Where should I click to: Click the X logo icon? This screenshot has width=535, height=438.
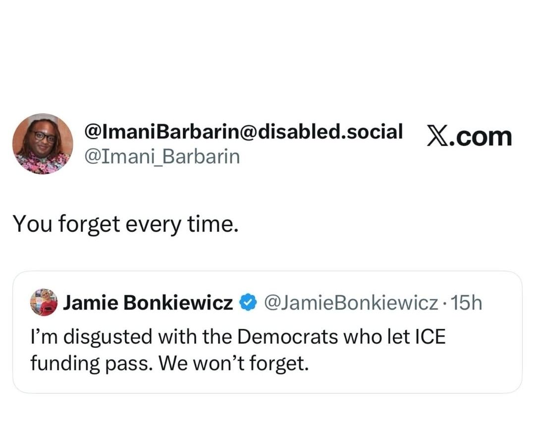point(437,135)
